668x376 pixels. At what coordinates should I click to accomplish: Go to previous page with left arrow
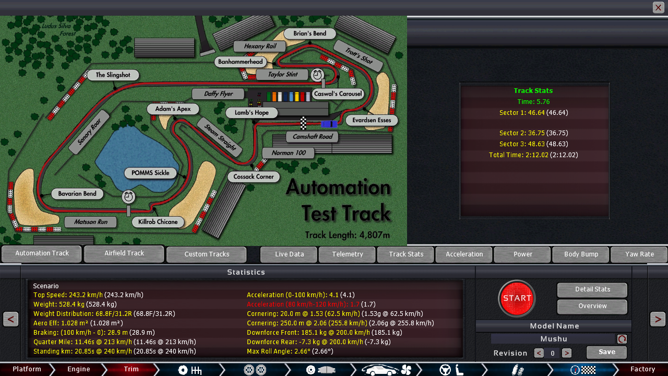click(10, 319)
